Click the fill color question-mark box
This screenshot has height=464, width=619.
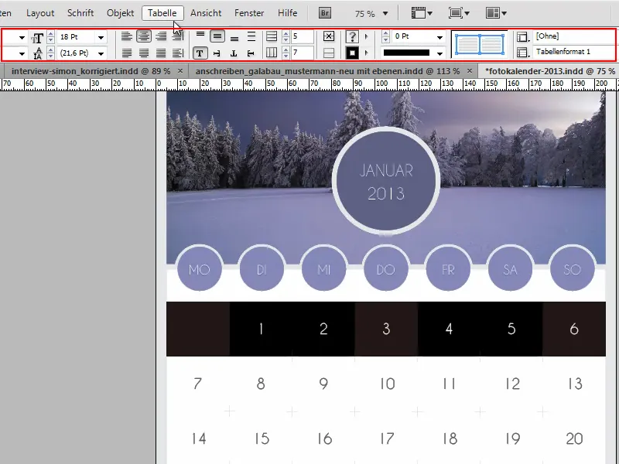pos(352,36)
